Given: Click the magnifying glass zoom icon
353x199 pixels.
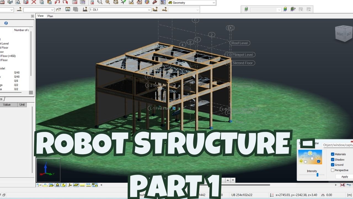Looking at the screenshot, I should [100, 2].
